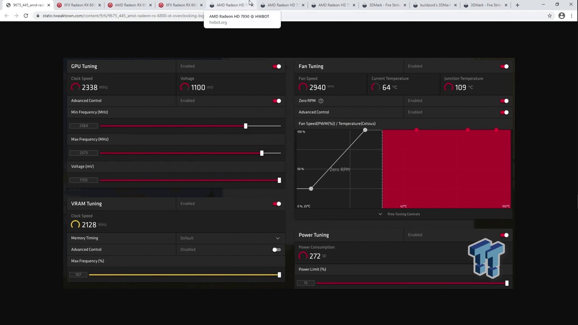Toggle Zero RPM switch
Screen dimensions: 578x325
tap(504, 101)
